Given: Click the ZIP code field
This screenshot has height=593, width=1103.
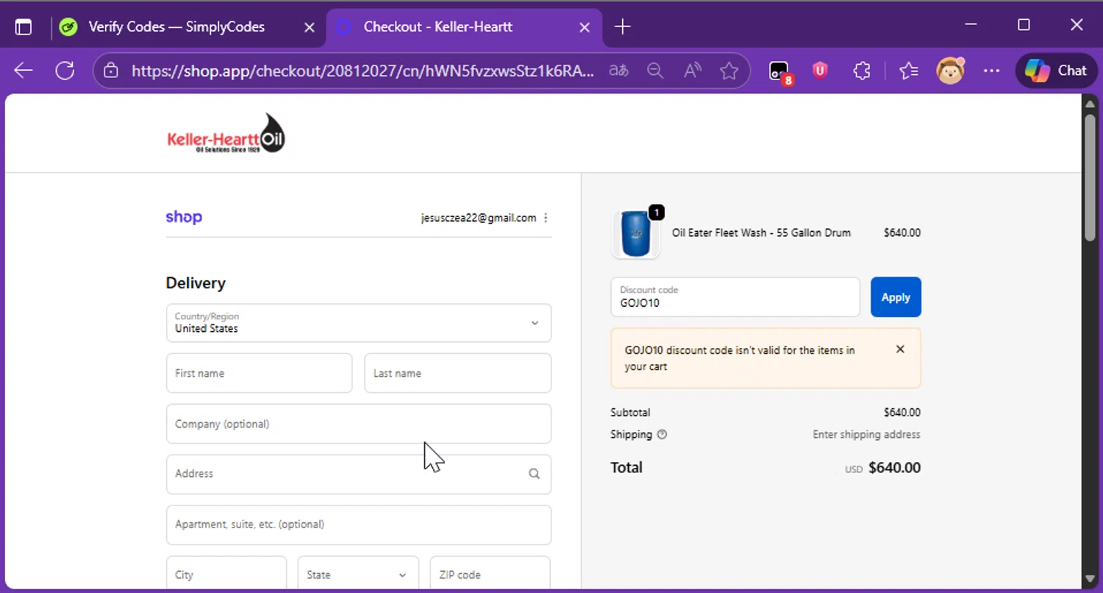Looking at the screenshot, I should 490,574.
